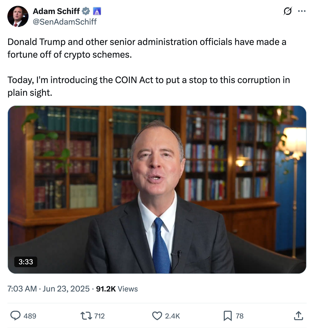Viewport: 313px width, 328px height.
Task: Play the Adam Schiff video
Action: point(157,189)
